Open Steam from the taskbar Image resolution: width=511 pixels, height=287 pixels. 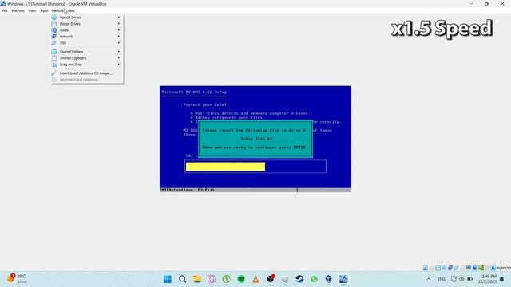click(299, 279)
